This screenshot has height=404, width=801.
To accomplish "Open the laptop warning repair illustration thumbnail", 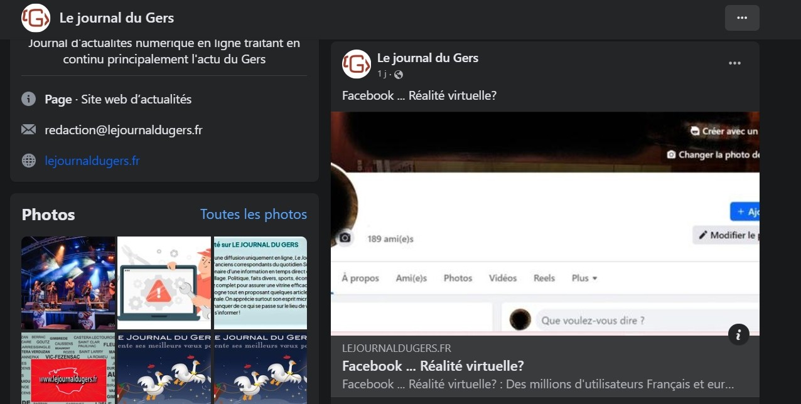I will (x=164, y=283).
